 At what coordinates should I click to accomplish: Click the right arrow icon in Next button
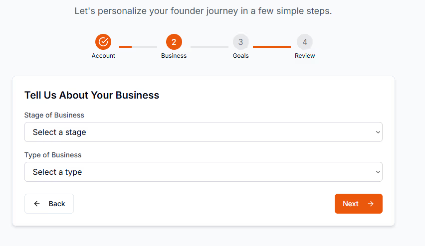point(371,204)
